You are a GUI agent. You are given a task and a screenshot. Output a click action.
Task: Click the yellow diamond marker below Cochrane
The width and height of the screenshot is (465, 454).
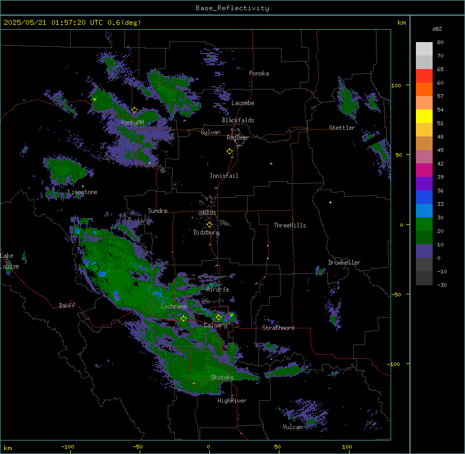click(183, 318)
